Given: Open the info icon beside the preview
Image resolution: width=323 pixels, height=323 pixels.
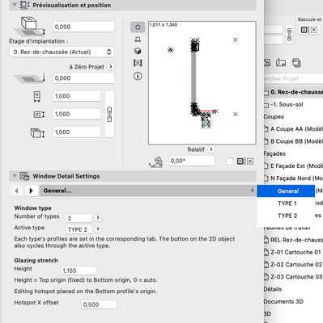Looking at the screenshot, I should point(138,76).
